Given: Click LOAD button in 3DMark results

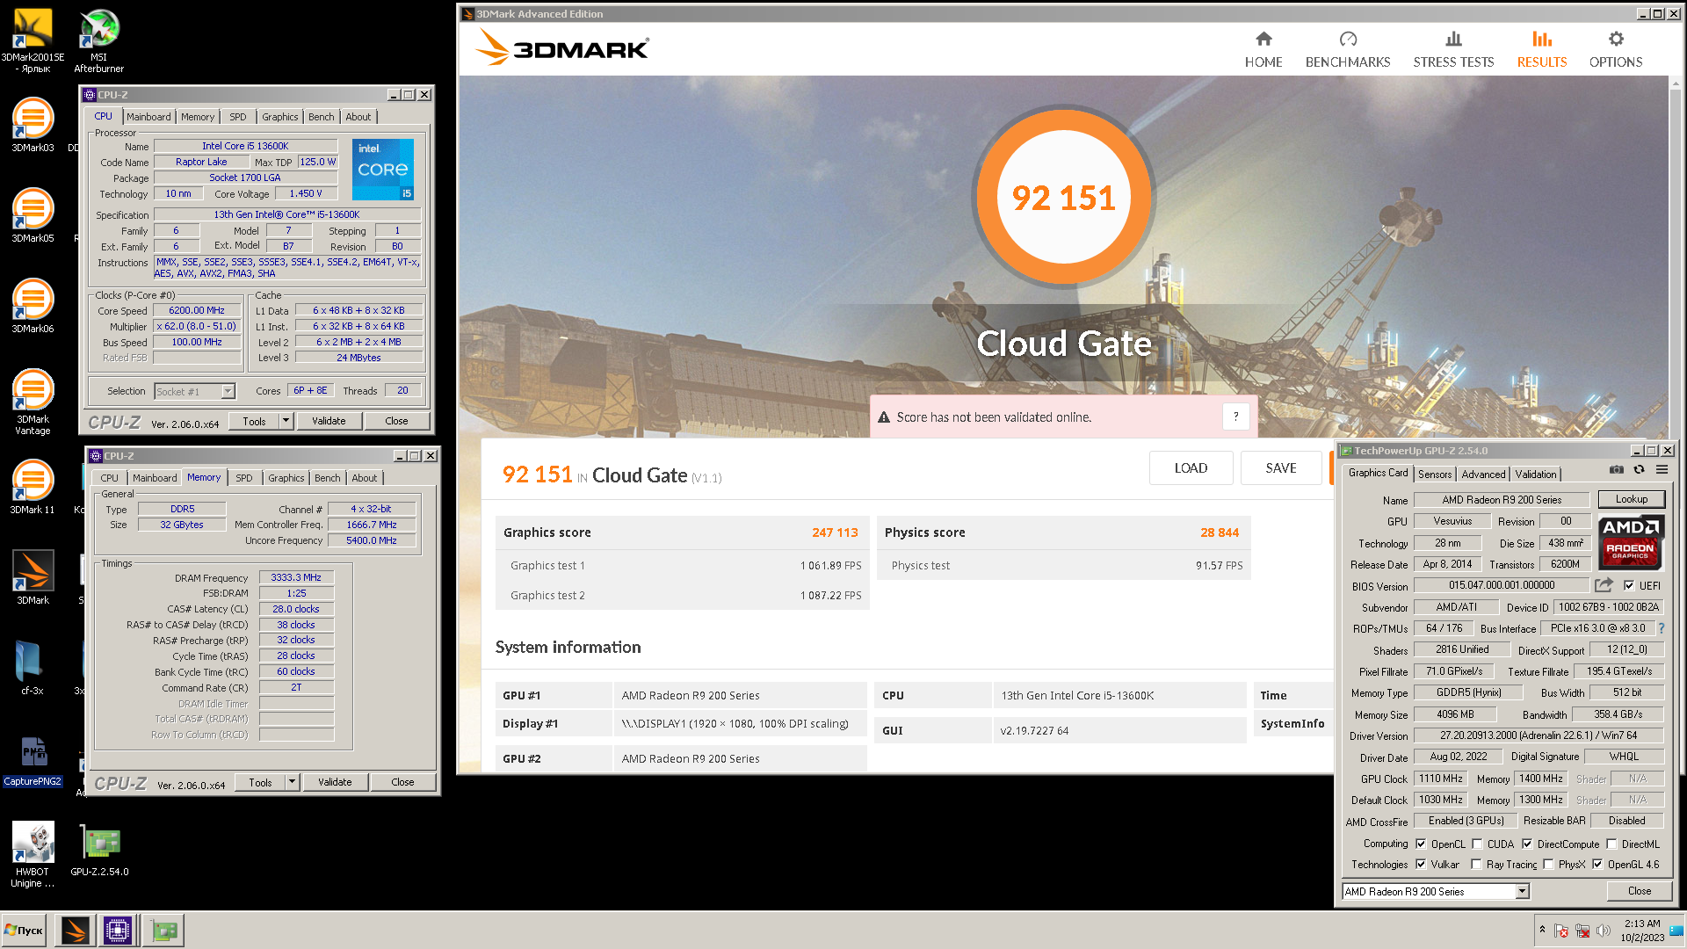Looking at the screenshot, I should (1191, 468).
